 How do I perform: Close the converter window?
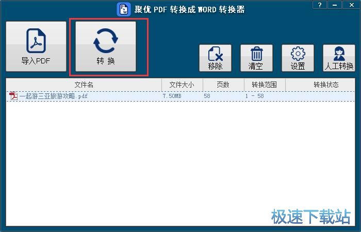[351, 5]
